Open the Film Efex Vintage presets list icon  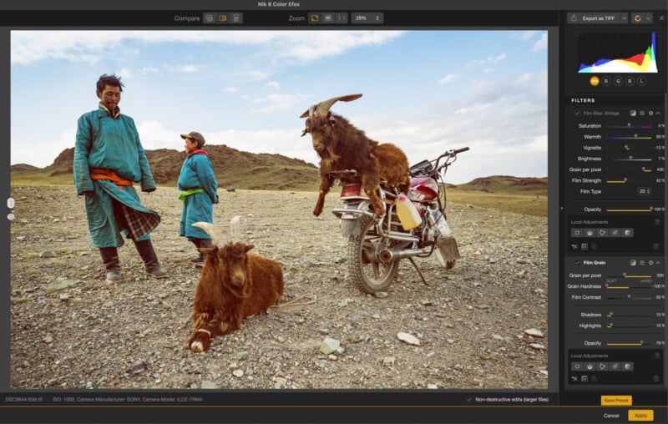[641, 113]
